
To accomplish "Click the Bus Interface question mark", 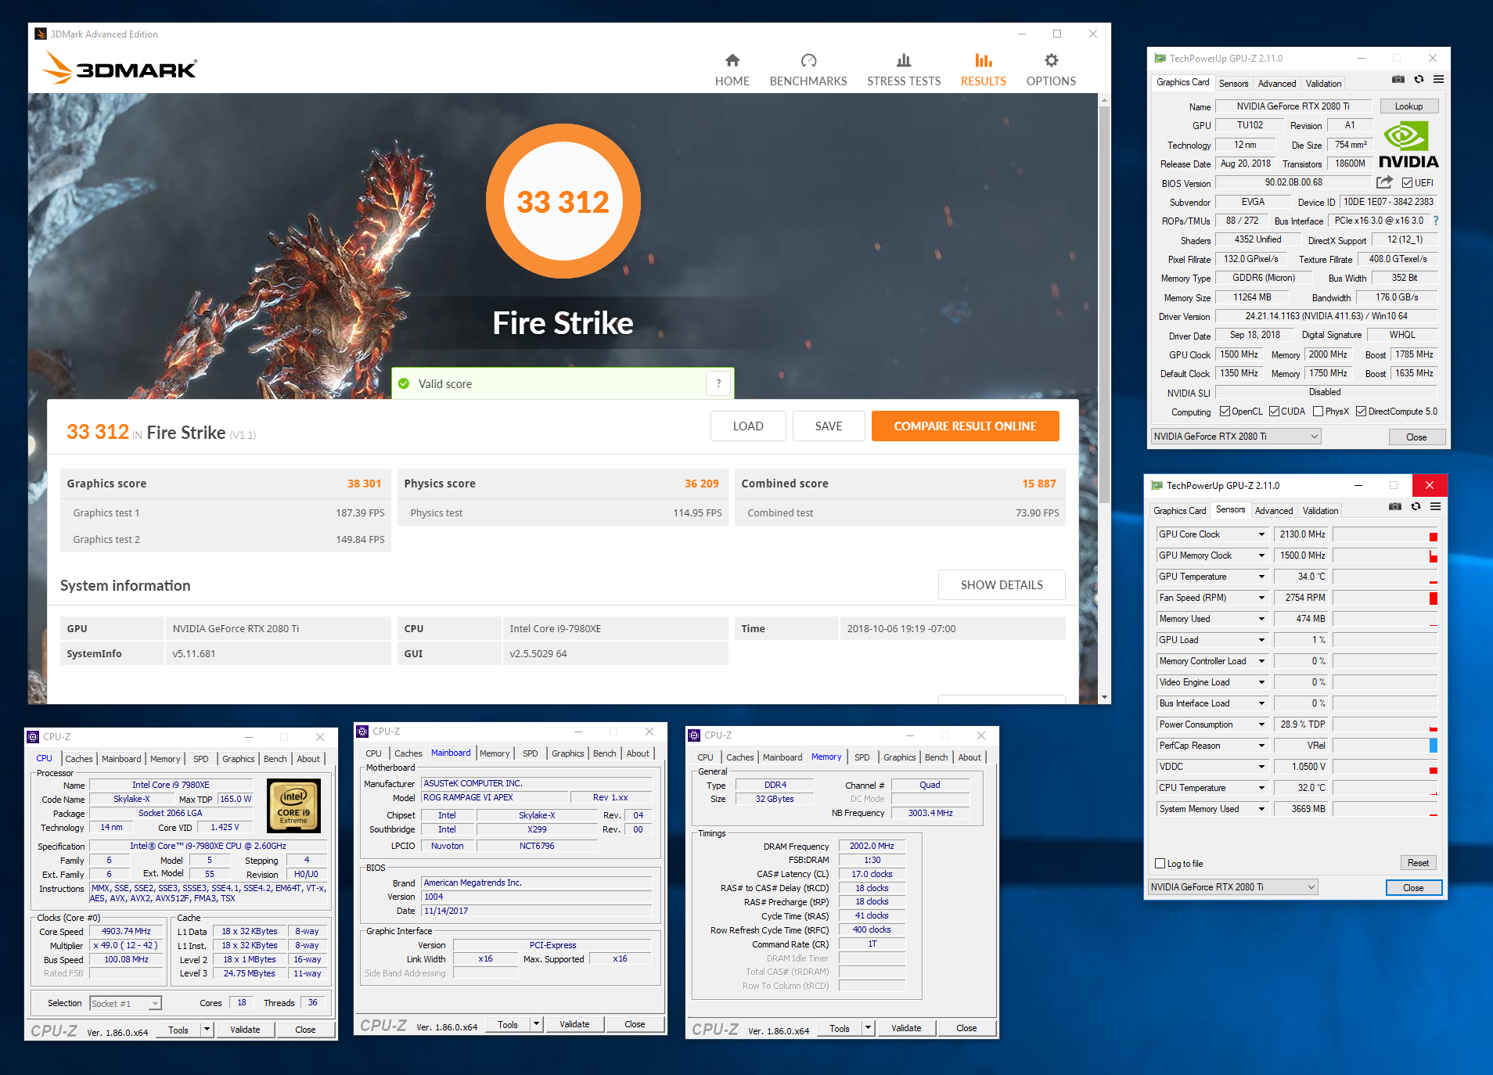I will 1436,221.
